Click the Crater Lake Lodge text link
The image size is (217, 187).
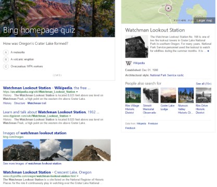pyautogui.click(x=168, y=108)
